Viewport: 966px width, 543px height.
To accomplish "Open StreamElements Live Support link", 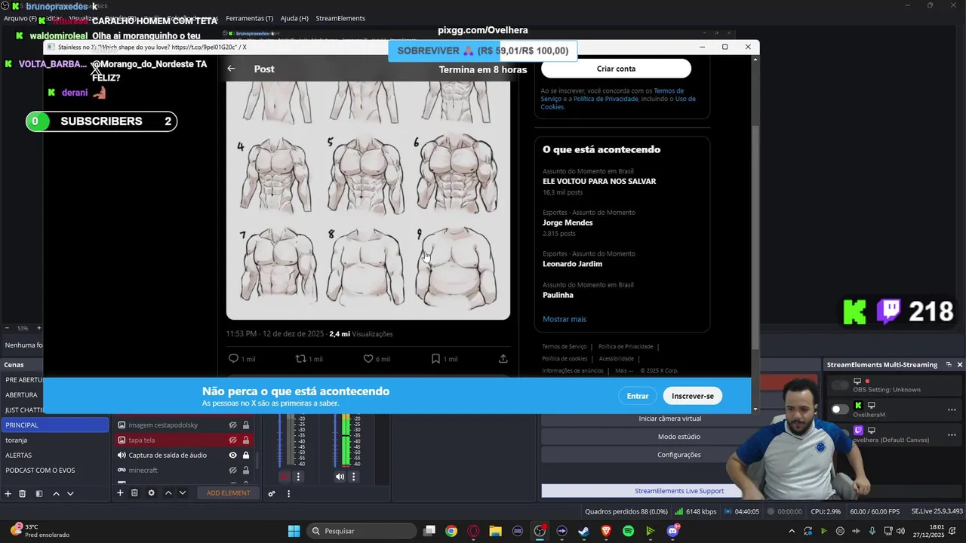I will click(x=678, y=491).
